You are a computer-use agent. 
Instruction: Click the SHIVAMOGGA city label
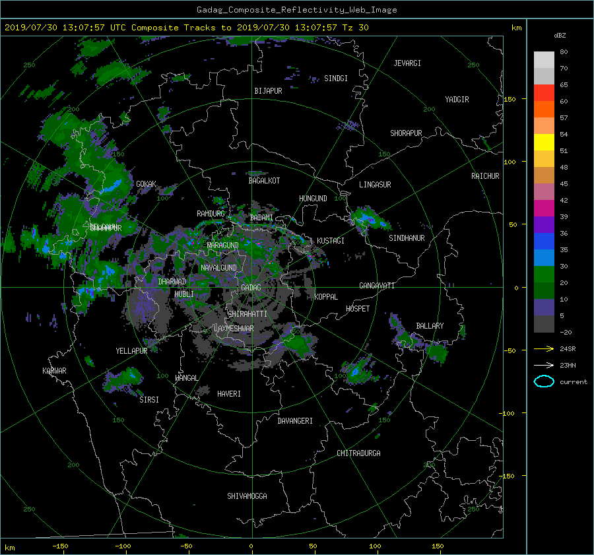click(247, 496)
